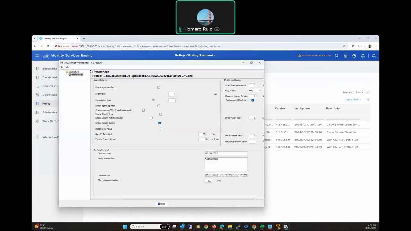Screen dimensions: 411x231
Task: Reload the browser page
Action: tap(48, 46)
